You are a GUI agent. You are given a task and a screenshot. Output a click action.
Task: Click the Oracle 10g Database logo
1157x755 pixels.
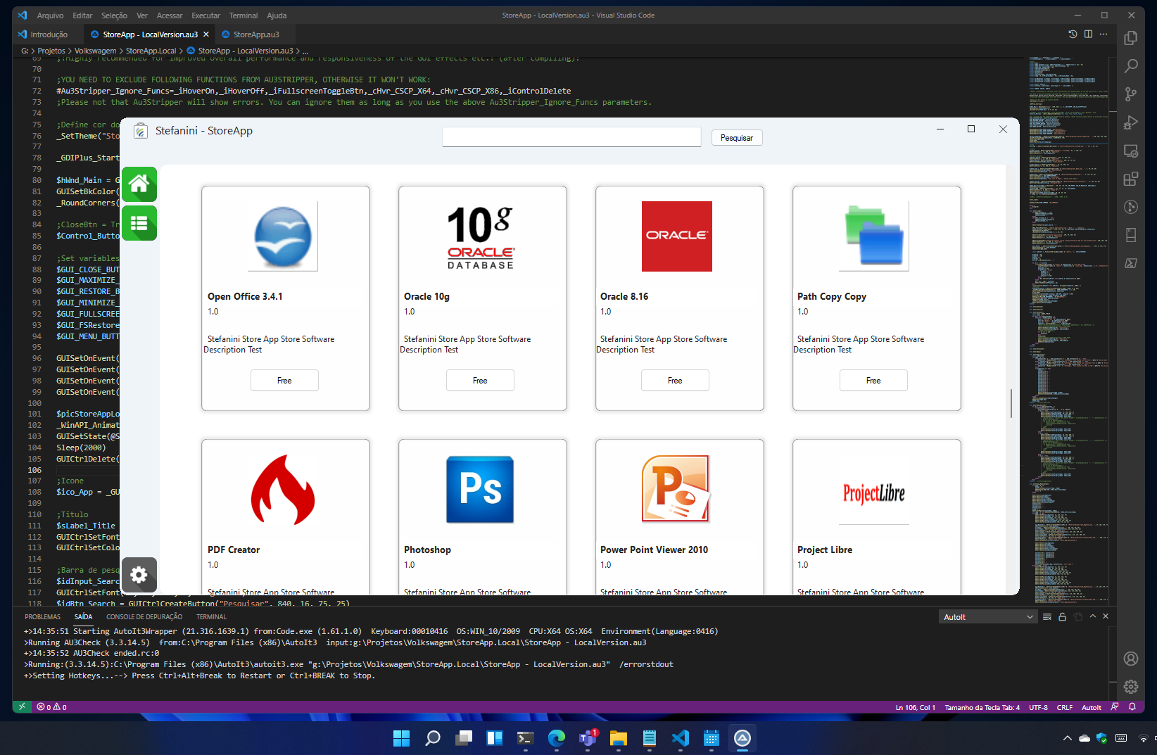pos(480,236)
